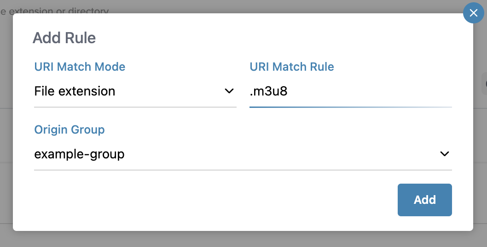487x247 pixels.
Task: Click the URI Match Rule label
Action: pyautogui.click(x=292, y=67)
